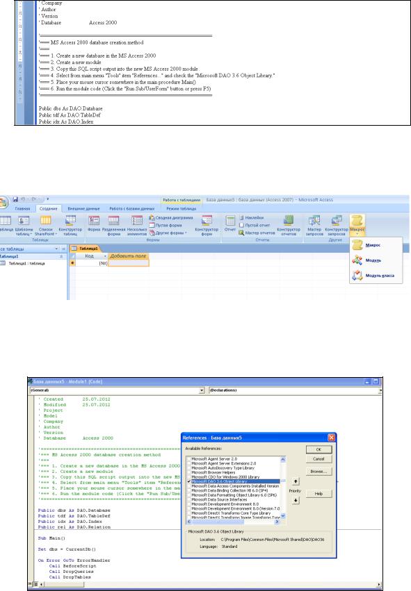The width and height of the screenshot is (411, 591).
Task: Open Работа с базами данных tab
Action: [x=131, y=208]
